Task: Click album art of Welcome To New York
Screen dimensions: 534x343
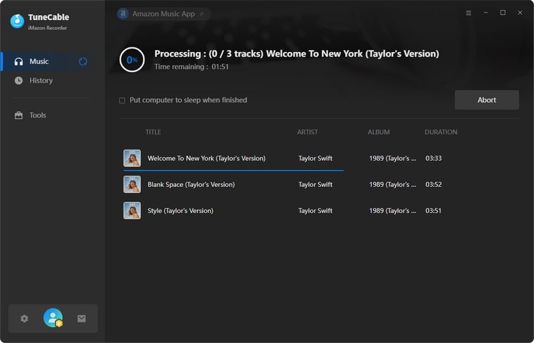Action: click(x=132, y=158)
